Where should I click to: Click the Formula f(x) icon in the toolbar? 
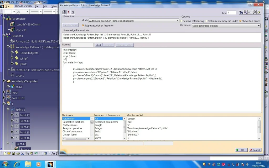pyautogui.click(x=53, y=153)
